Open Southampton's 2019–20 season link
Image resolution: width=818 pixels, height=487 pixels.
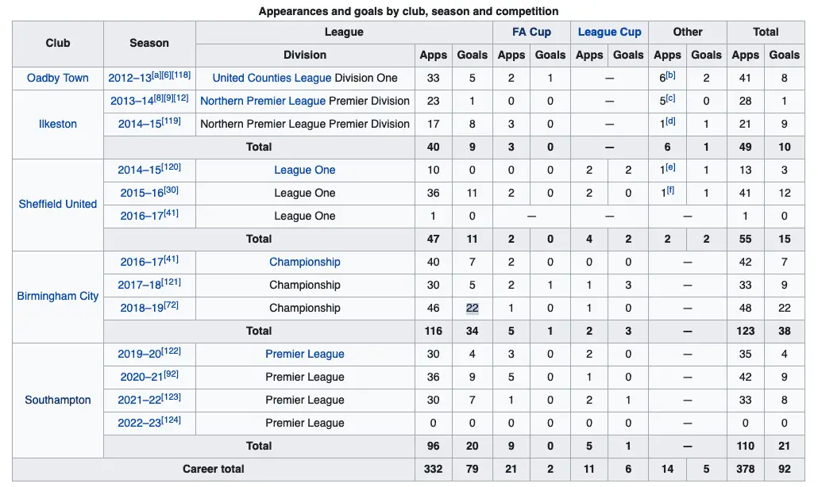click(141, 355)
